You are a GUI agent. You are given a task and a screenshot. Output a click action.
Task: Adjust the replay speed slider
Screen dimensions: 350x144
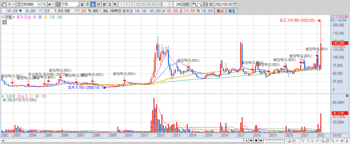[x=275, y=141]
